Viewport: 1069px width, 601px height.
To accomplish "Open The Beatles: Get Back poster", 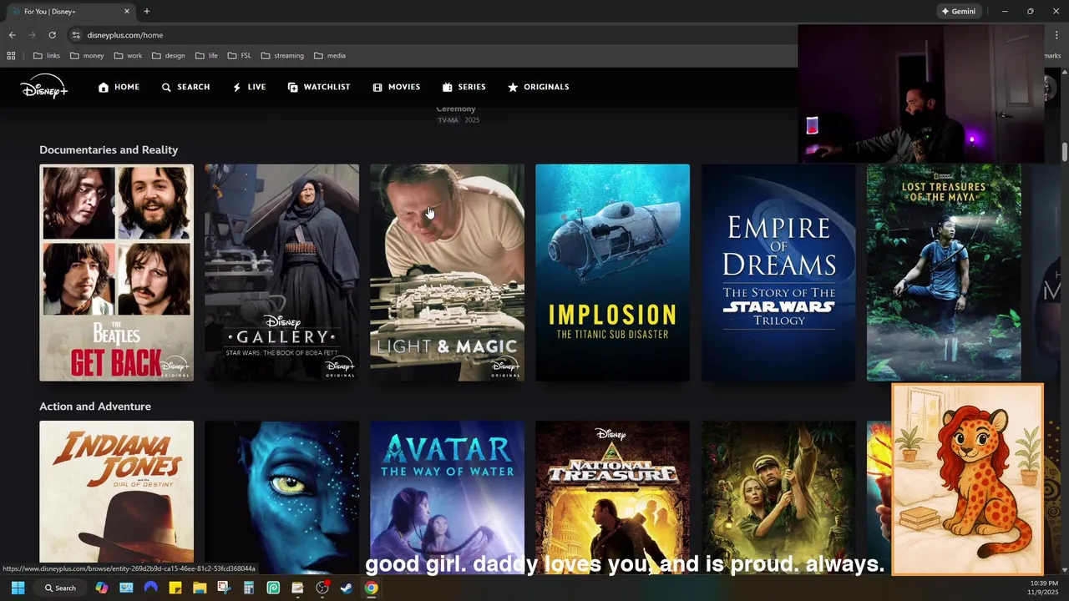I will point(116,272).
